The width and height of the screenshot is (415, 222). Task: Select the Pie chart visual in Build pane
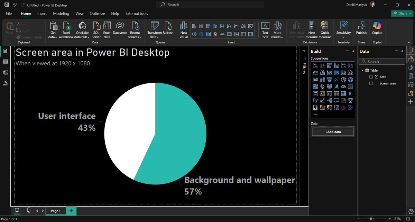tap(343, 80)
